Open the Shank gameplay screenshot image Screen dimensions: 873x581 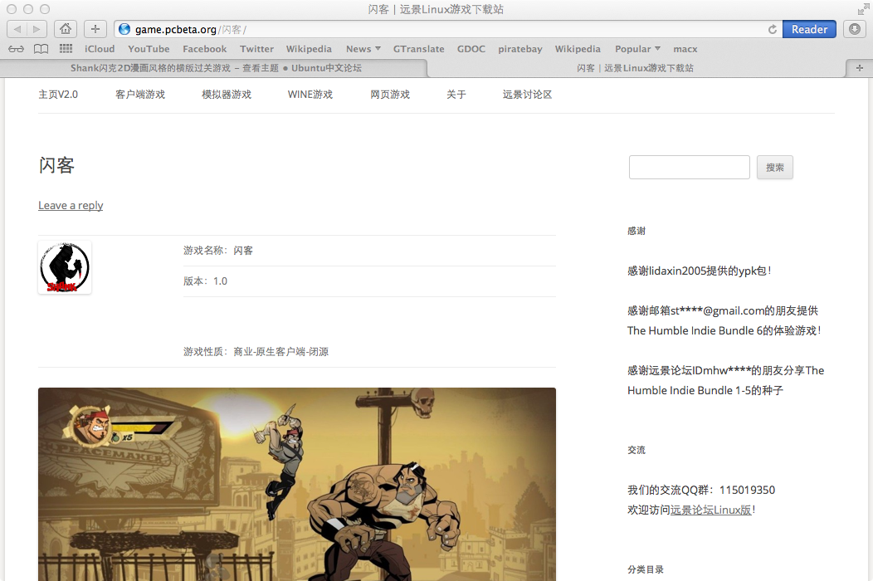(297, 484)
